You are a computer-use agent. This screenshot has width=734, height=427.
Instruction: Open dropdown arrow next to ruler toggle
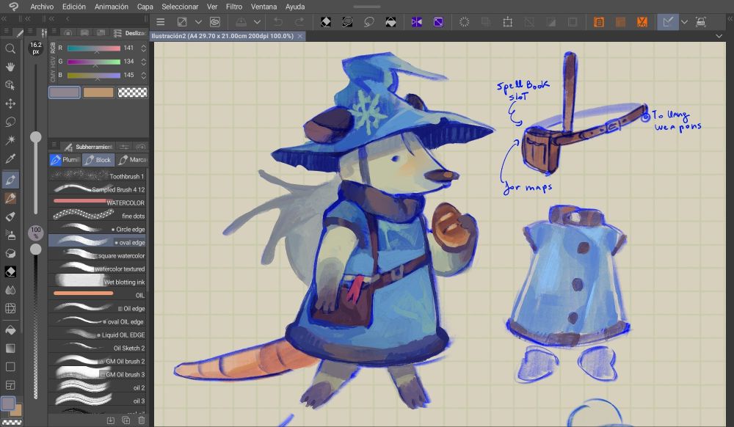(x=684, y=22)
